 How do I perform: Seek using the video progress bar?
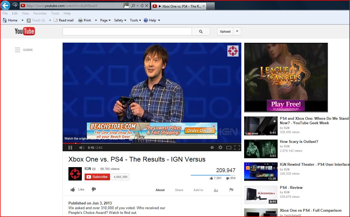[152, 143]
